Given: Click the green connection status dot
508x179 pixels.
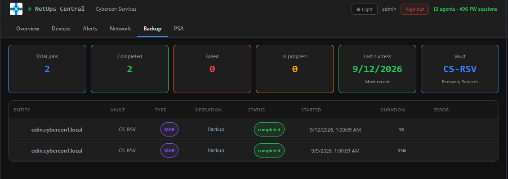Looking at the screenshot, I should tap(30, 9).
